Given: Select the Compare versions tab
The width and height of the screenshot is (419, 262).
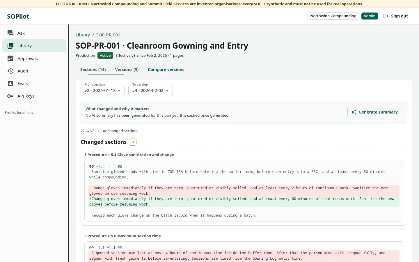Looking at the screenshot, I should click(166, 70).
